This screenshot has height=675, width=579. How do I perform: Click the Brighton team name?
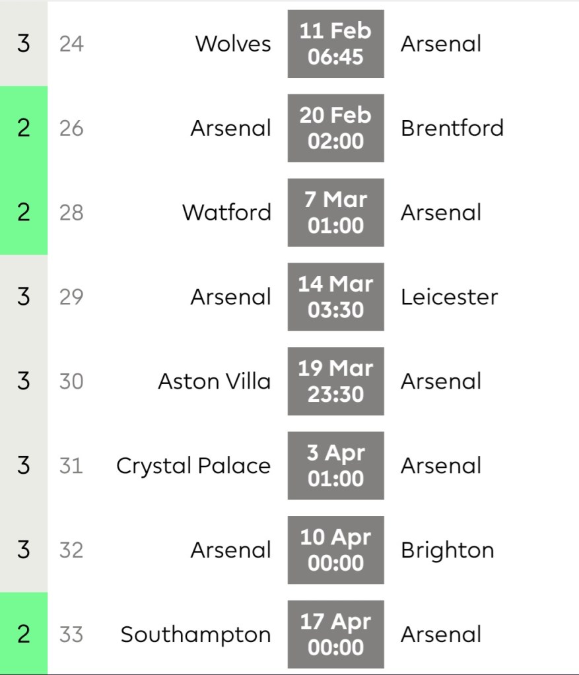point(447,550)
